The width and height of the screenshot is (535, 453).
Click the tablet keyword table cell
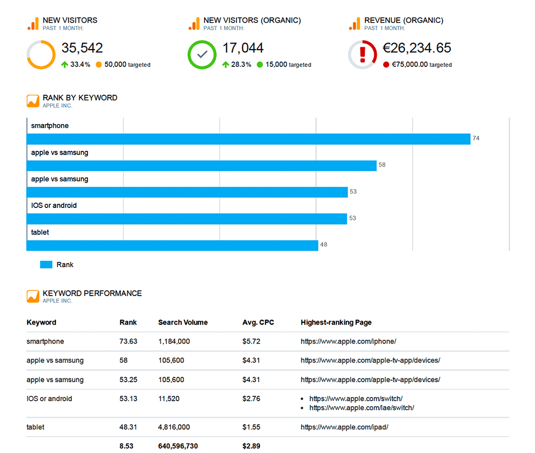(35, 427)
